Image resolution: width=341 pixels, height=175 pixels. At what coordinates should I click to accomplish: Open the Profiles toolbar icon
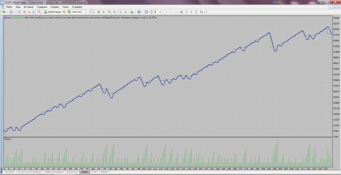[x=11, y=12]
